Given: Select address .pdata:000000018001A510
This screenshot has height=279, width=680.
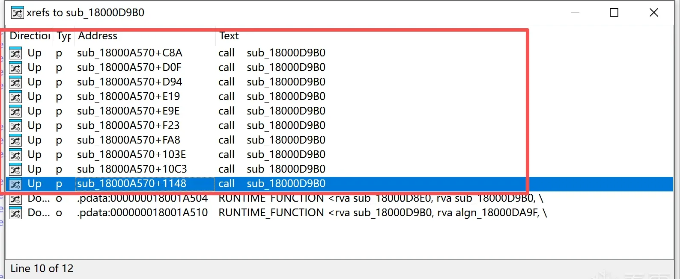Looking at the screenshot, I should [142, 213].
